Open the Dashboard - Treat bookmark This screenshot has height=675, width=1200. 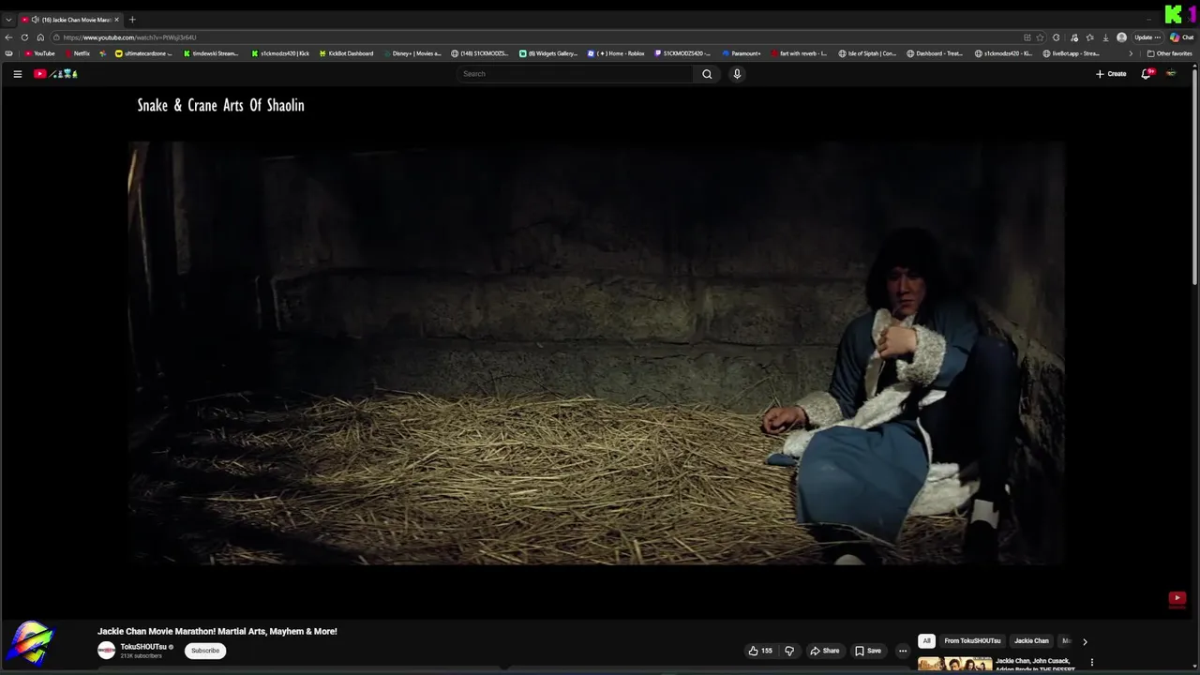[x=935, y=53]
